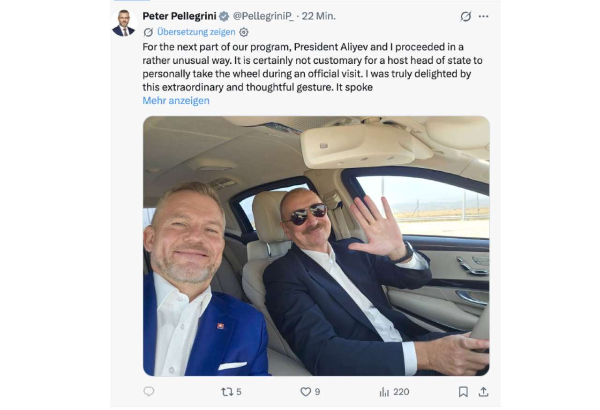This screenshot has width=600, height=410.
Task: Click the reply speech bubble icon
Action: [149, 391]
